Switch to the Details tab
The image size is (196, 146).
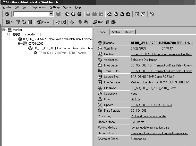pyautogui.click(x=129, y=32)
